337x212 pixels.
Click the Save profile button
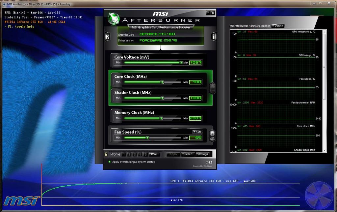coord(154,154)
